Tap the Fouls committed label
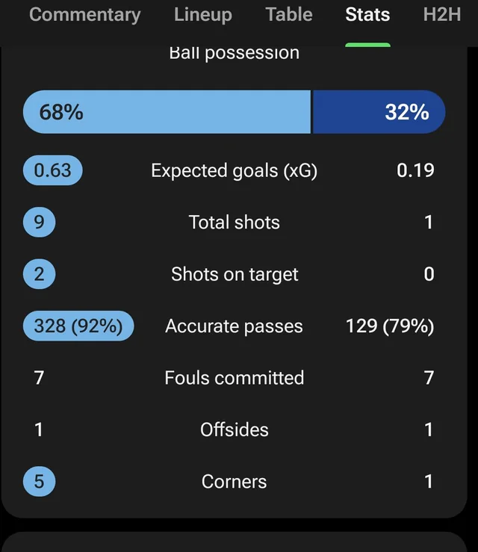This screenshot has height=552, width=478. (234, 378)
